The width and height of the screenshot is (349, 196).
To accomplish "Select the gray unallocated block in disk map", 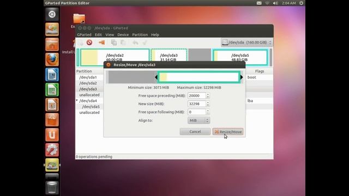I will [200, 57].
